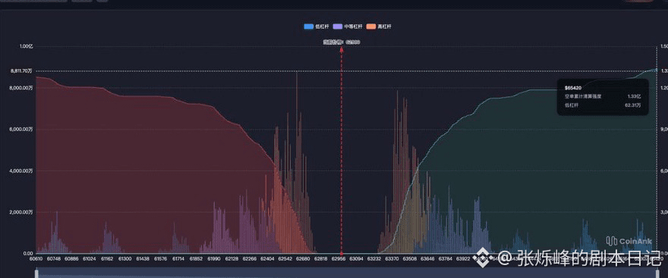
Task: Click the x-axis price label 61852
Action: 196,259
